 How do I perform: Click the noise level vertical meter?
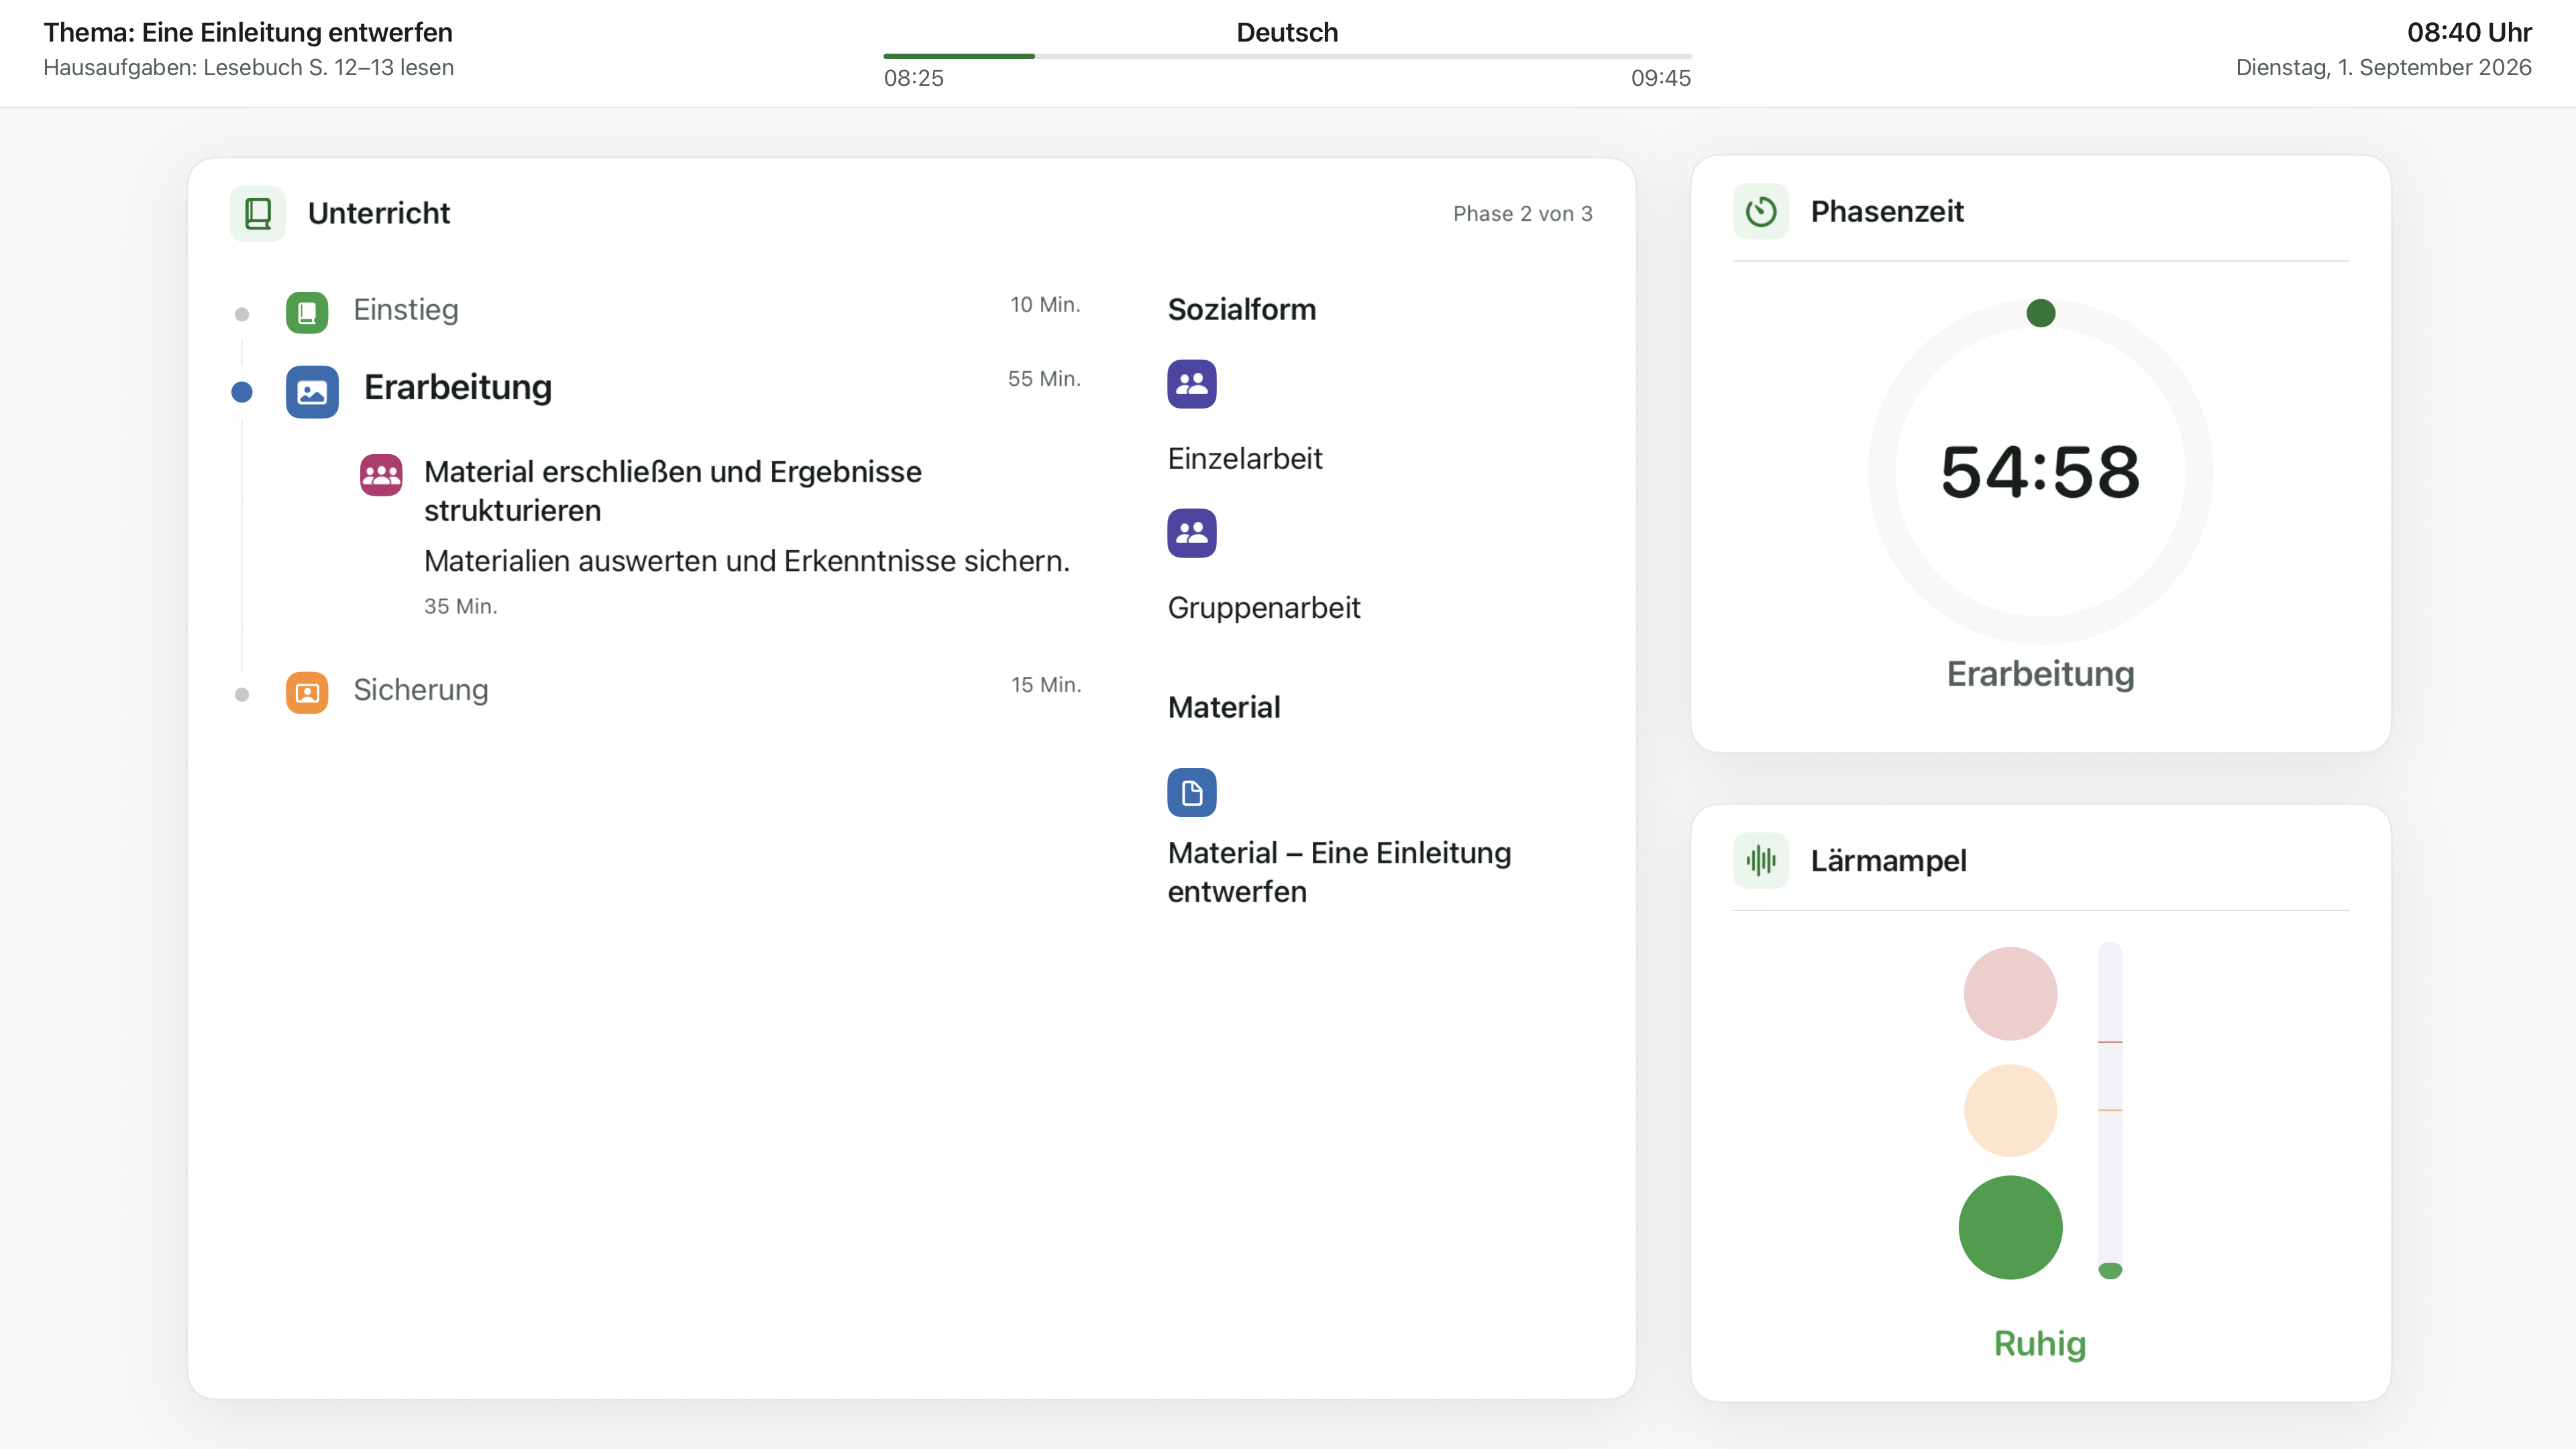click(2110, 1111)
